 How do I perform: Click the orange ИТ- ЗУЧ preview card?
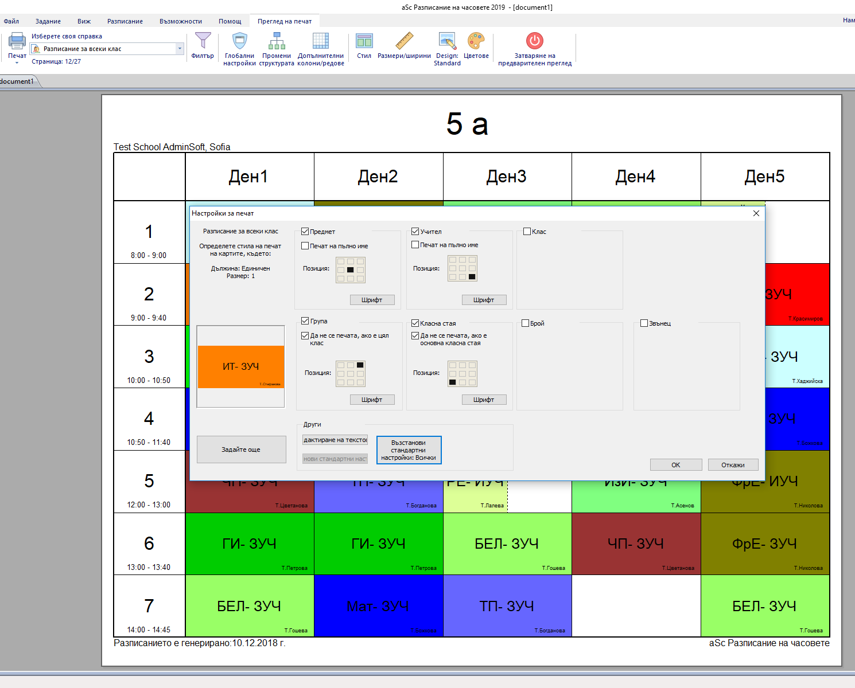(x=241, y=367)
